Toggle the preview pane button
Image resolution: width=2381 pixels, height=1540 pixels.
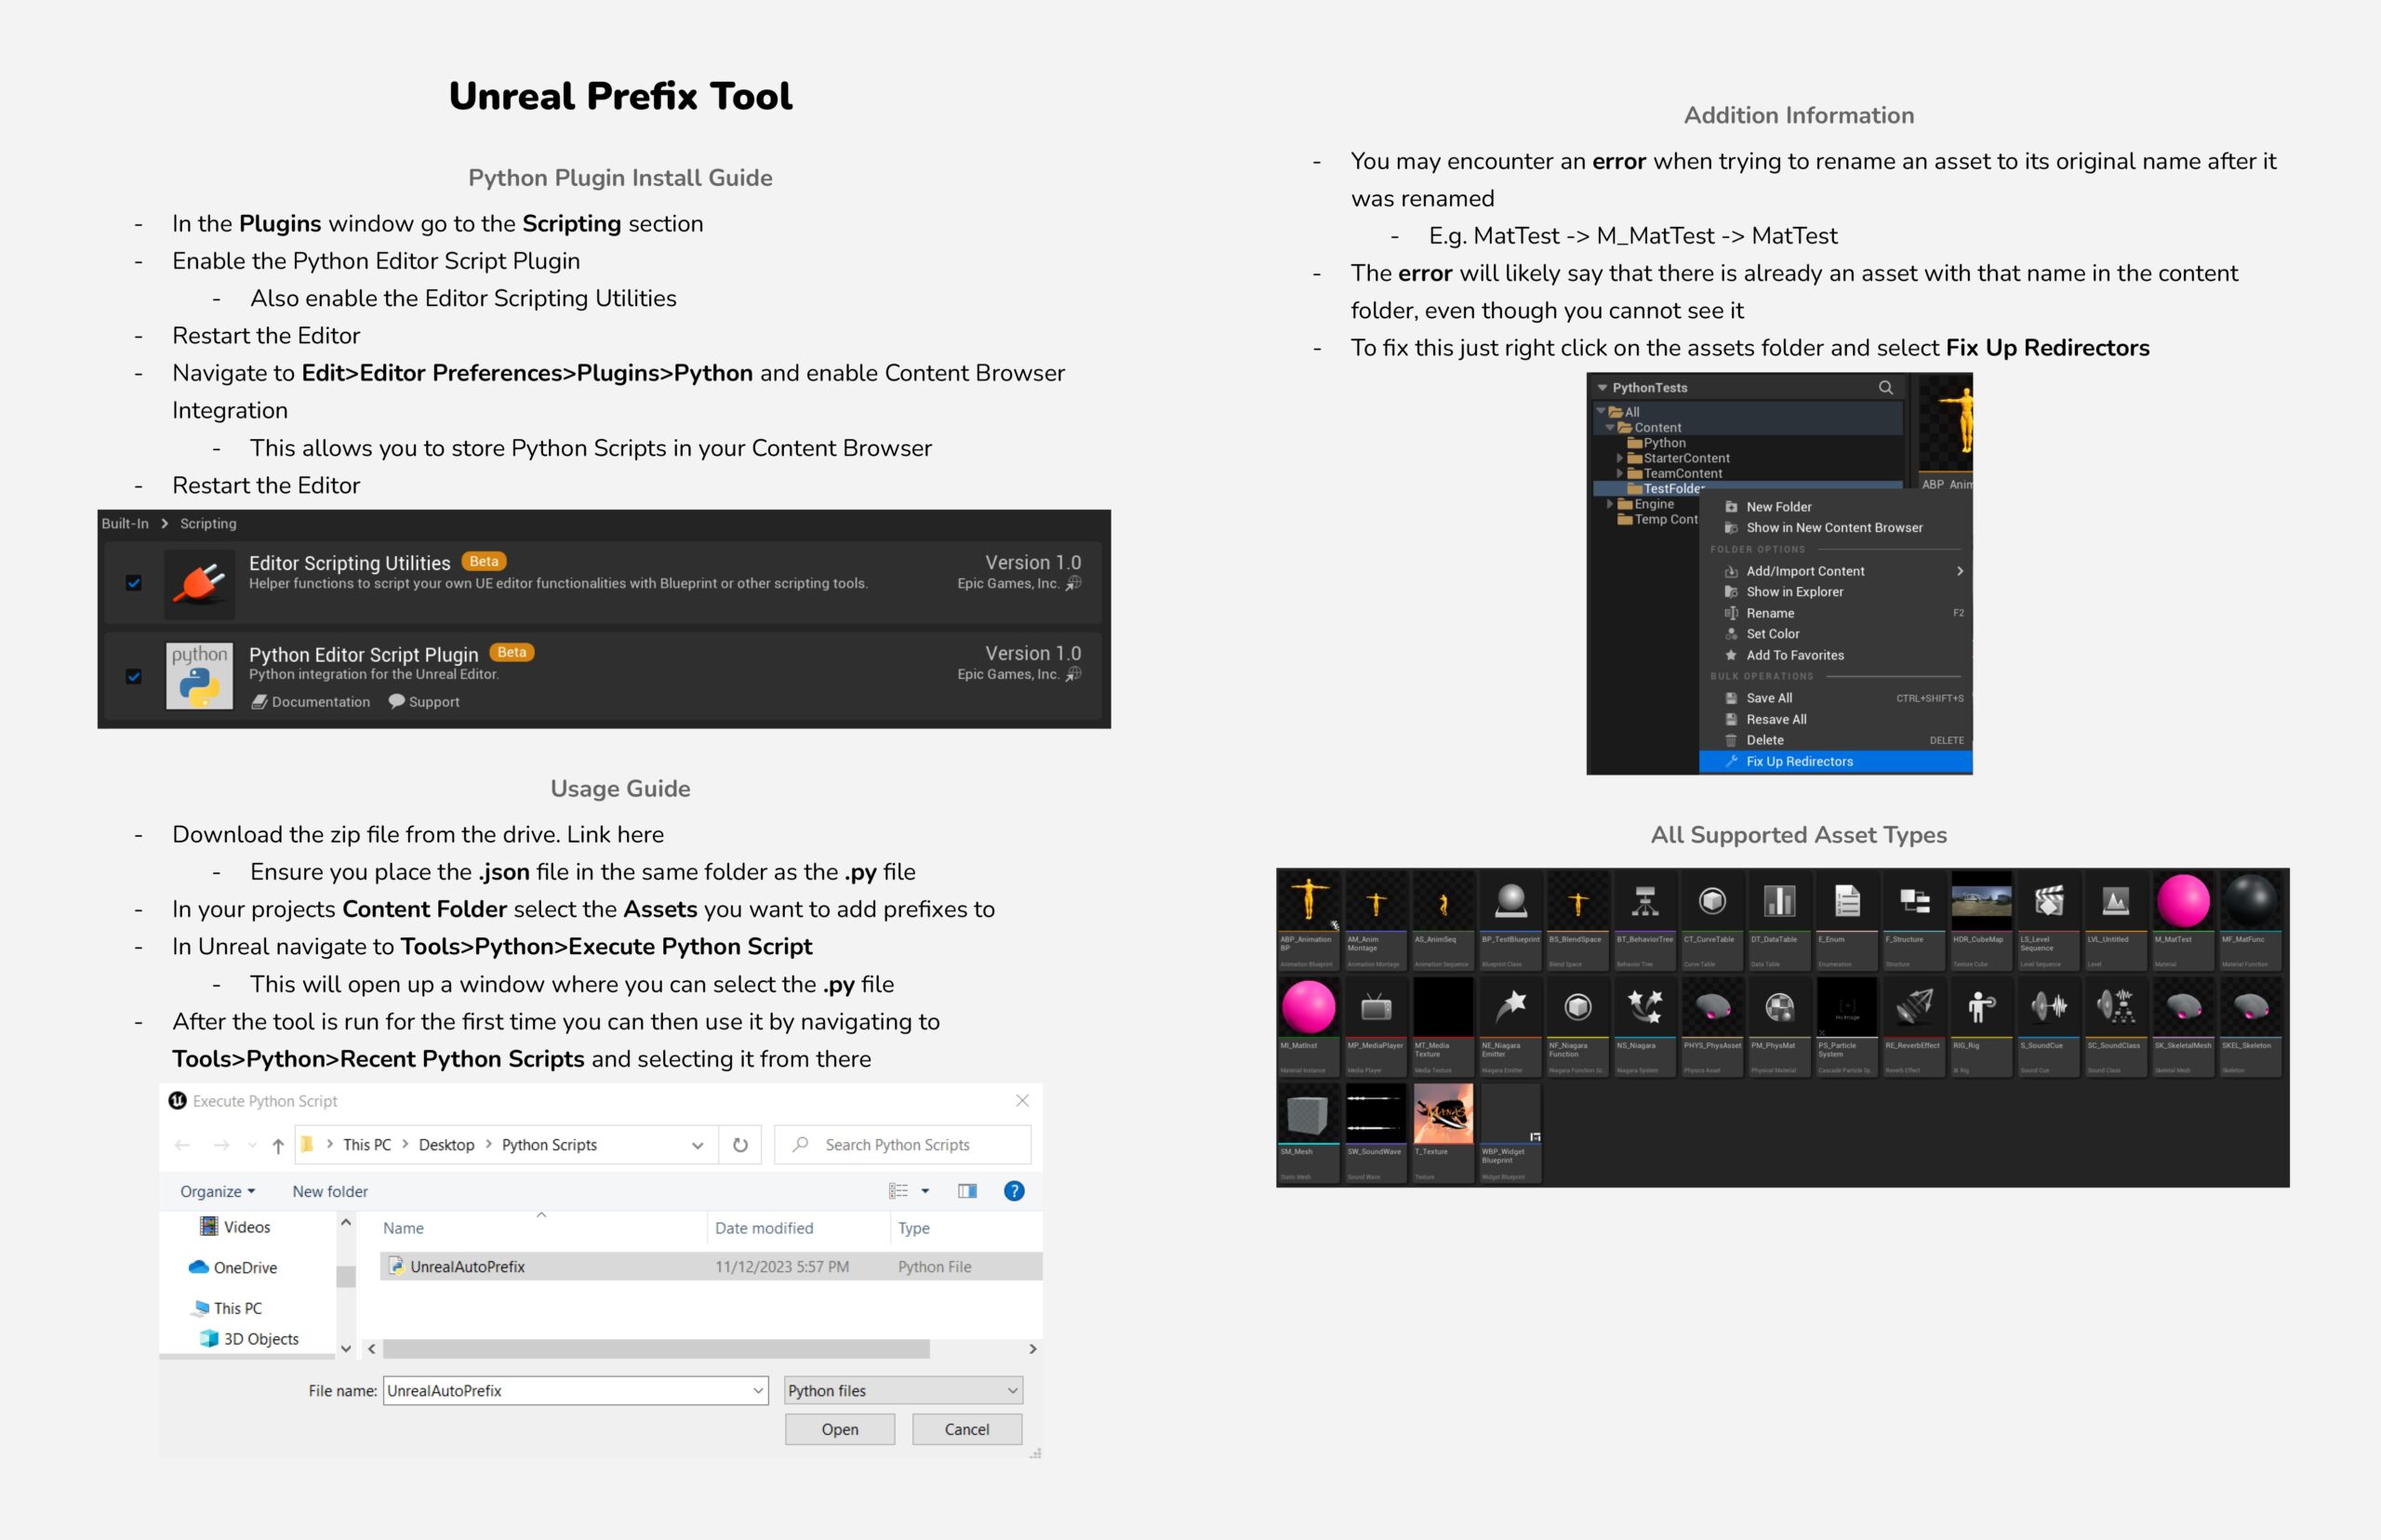pos(967,1191)
